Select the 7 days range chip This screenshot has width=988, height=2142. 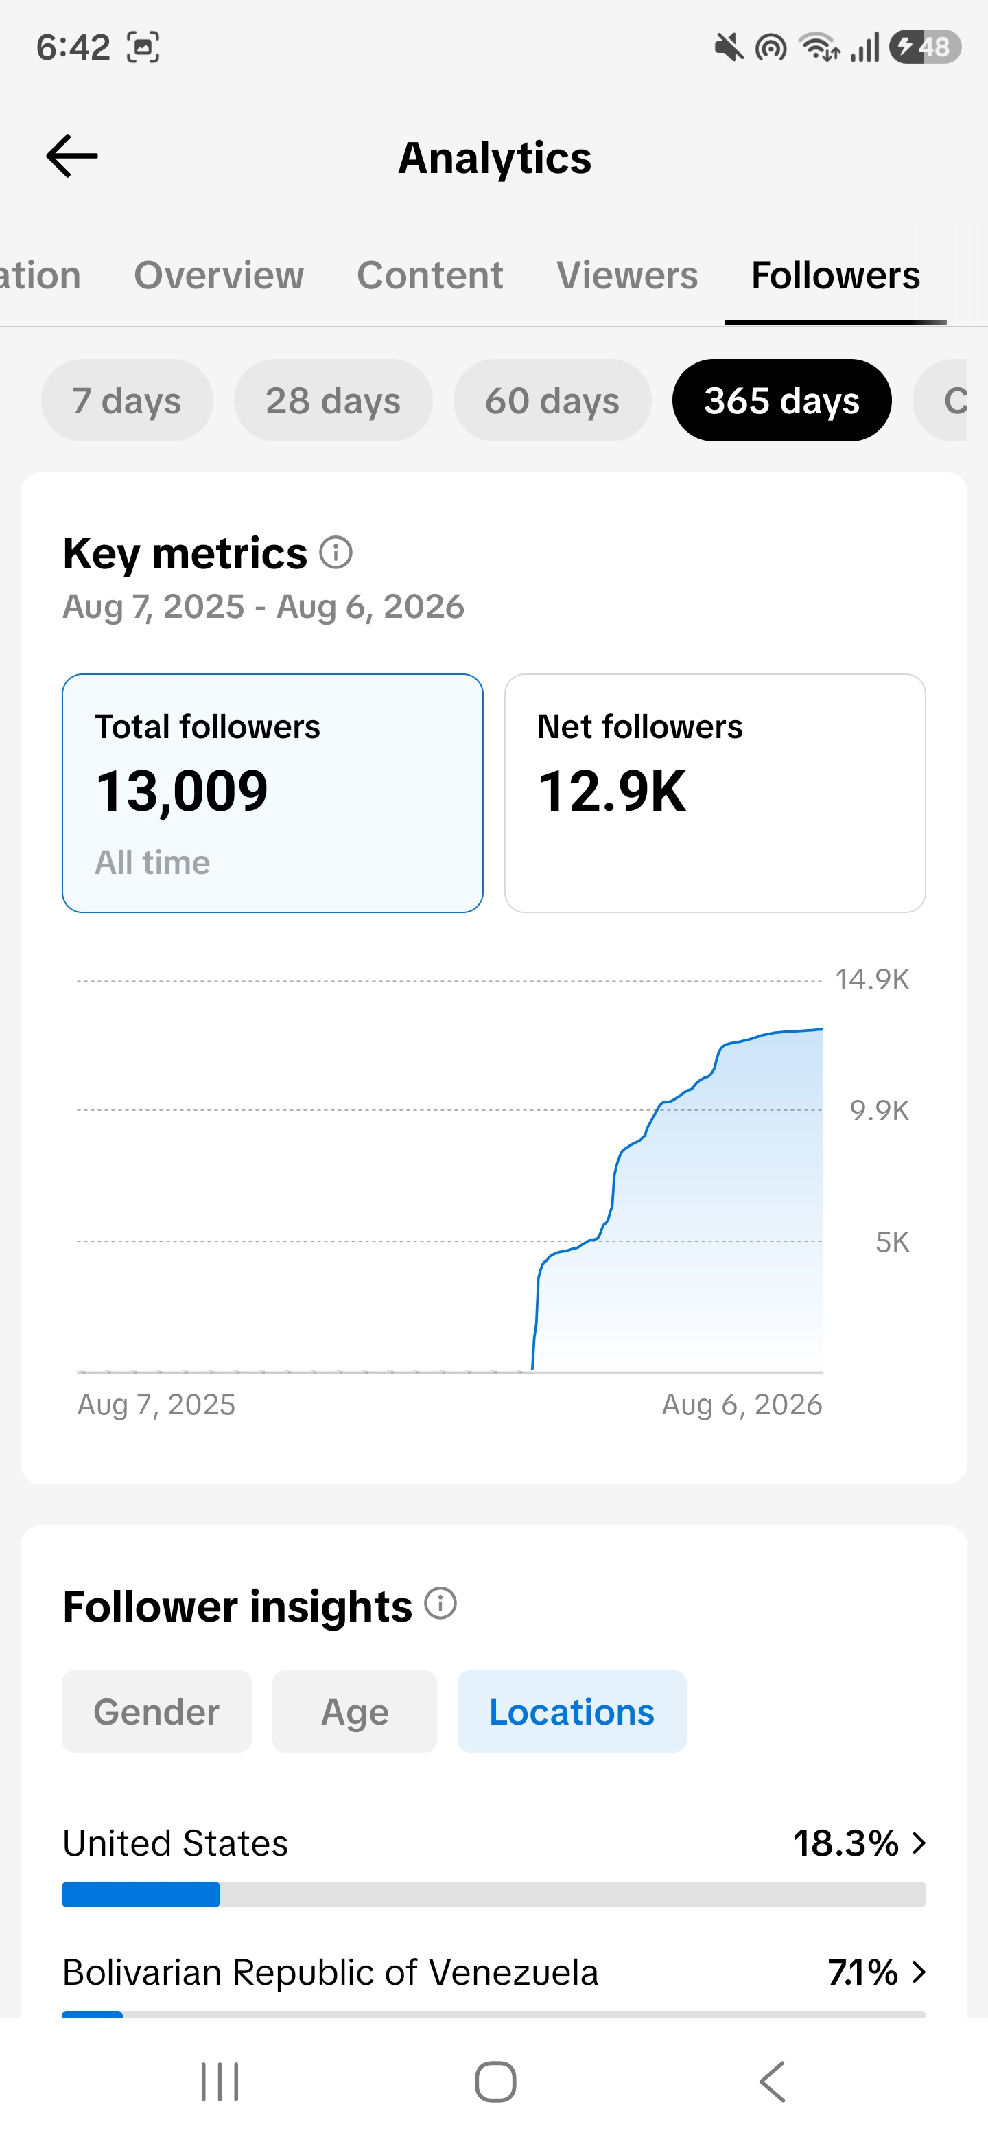click(x=127, y=401)
